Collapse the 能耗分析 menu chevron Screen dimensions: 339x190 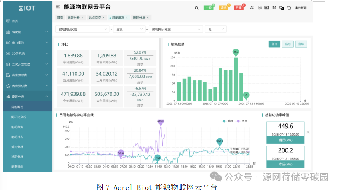click(47, 97)
